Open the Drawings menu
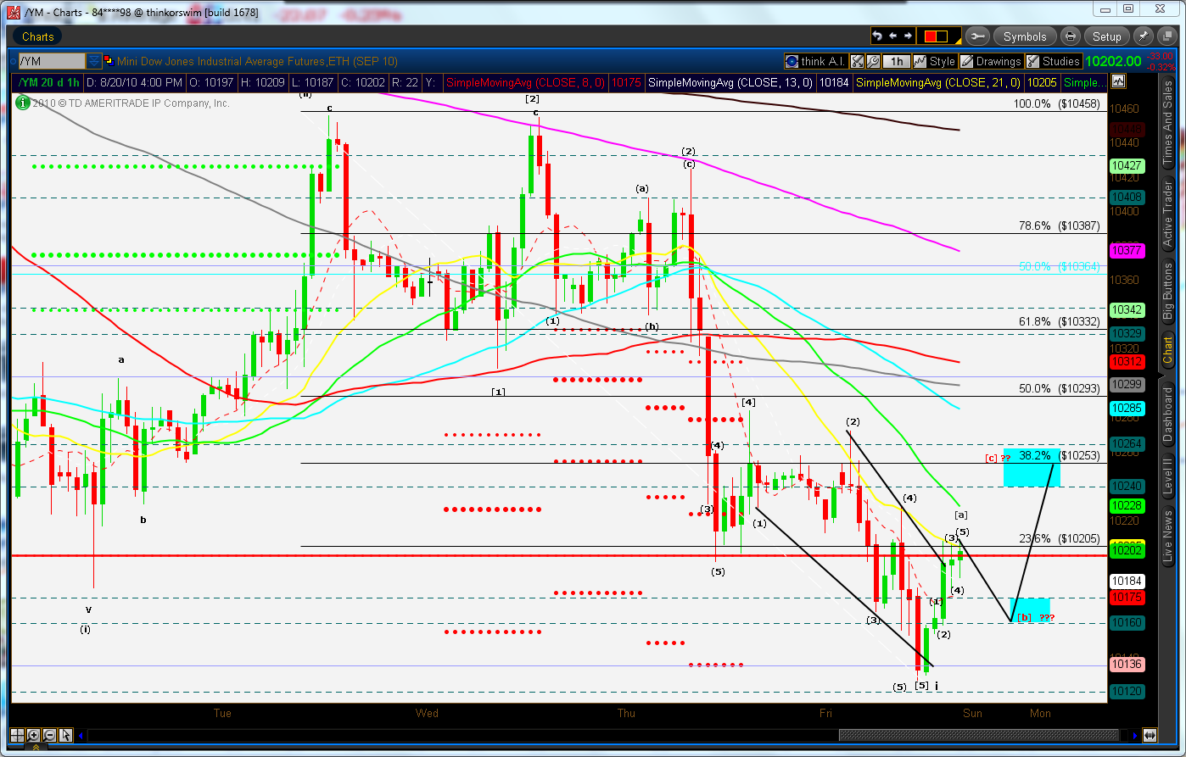 click(991, 61)
